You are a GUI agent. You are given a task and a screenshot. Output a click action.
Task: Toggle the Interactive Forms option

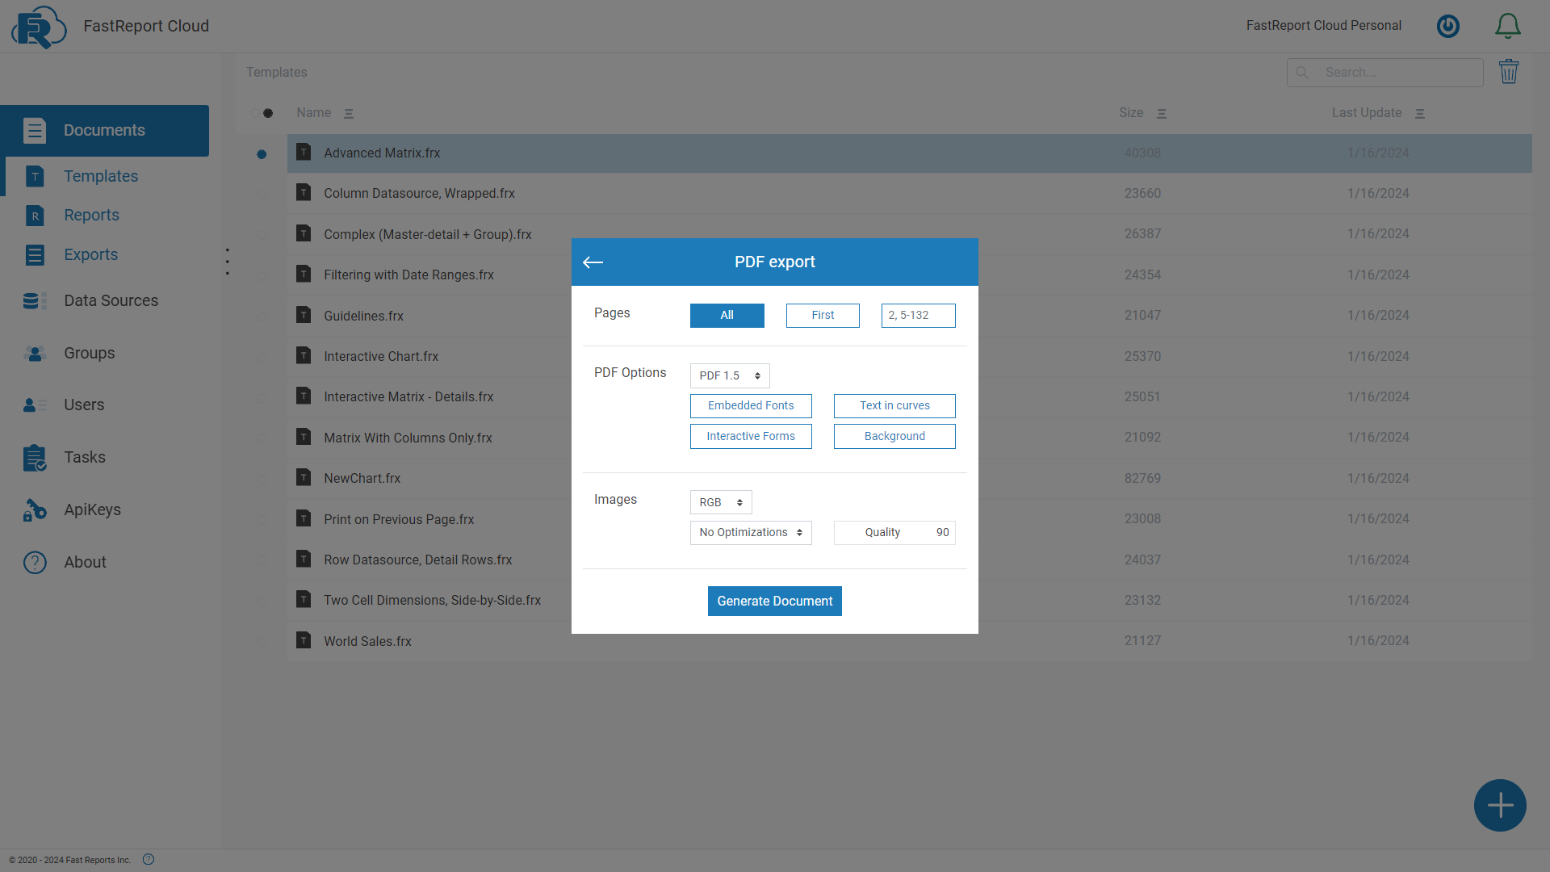pyautogui.click(x=750, y=436)
